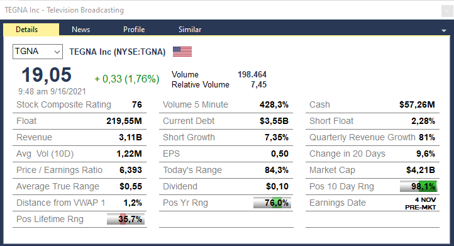The image size is (454, 246).
Task: Select the Similar tab
Action: click(190, 30)
